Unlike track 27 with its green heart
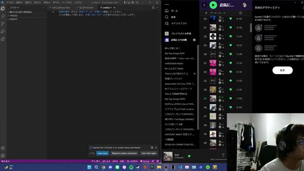 coord(230,28)
